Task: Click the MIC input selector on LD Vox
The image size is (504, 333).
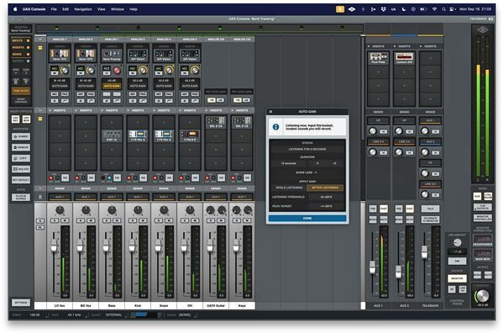Action: [x=55, y=68]
